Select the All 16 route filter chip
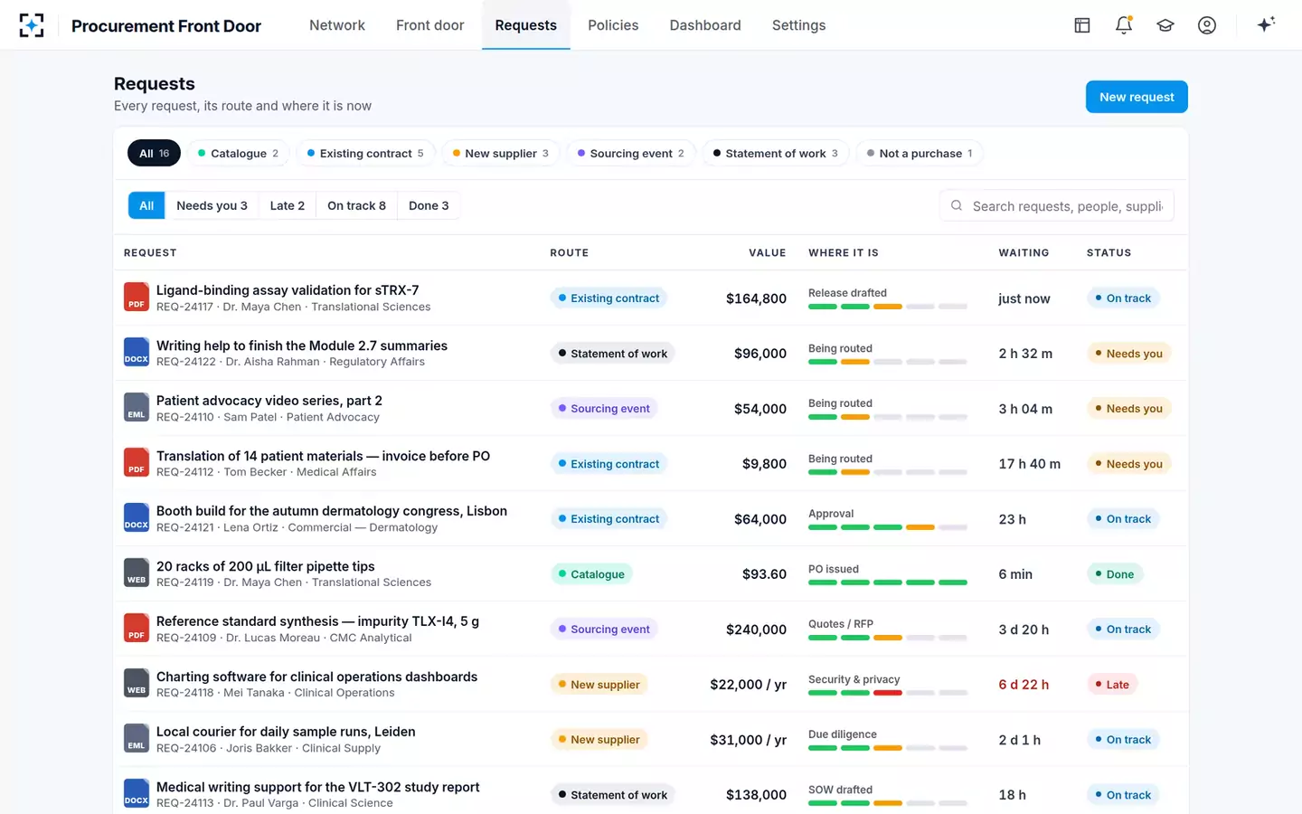The height and width of the screenshot is (814, 1302). pos(154,154)
